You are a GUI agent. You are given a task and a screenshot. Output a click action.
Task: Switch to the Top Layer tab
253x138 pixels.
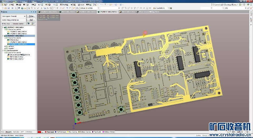coord(49,132)
